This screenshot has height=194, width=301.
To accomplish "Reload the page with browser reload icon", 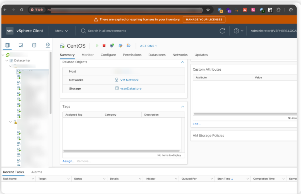I will point(22,10).
